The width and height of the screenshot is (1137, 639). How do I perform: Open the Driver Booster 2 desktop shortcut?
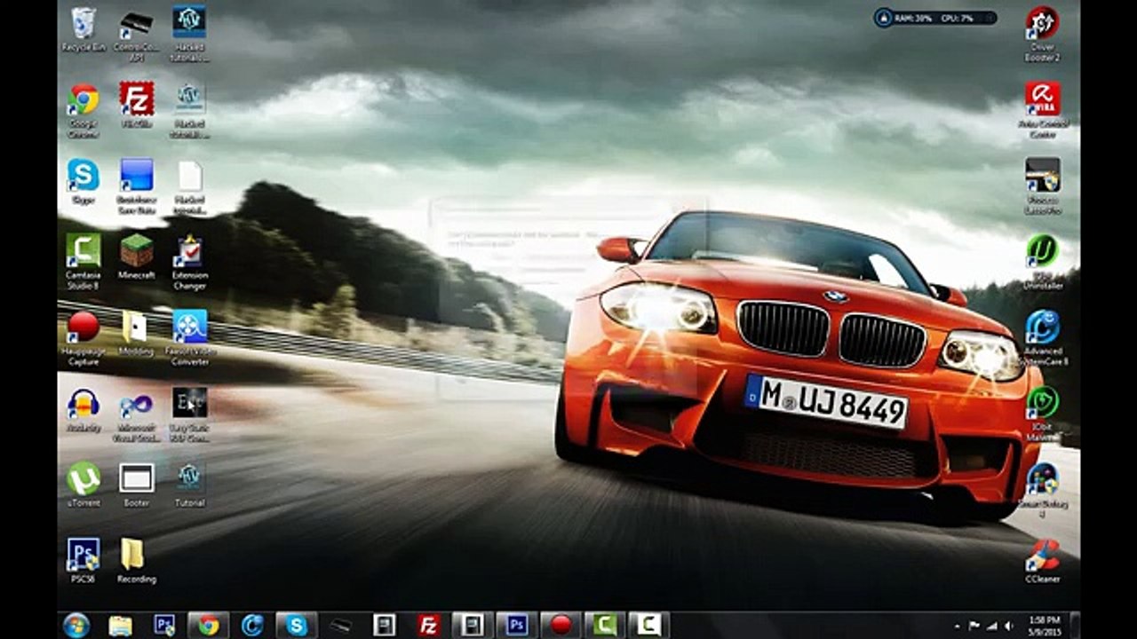(x=1042, y=24)
